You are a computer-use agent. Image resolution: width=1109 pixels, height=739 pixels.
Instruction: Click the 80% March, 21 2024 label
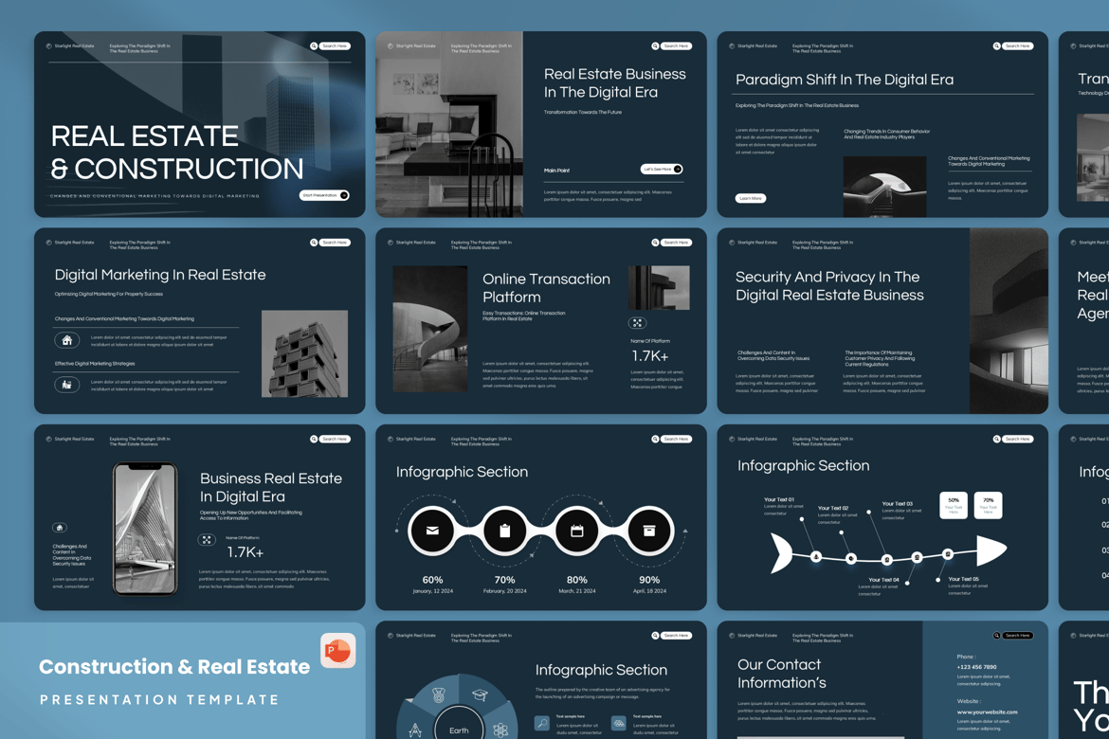coord(577,585)
